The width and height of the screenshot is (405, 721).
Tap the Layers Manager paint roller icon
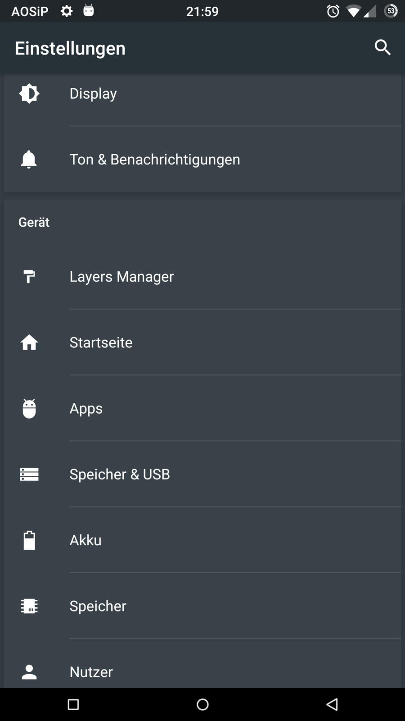(29, 276)
